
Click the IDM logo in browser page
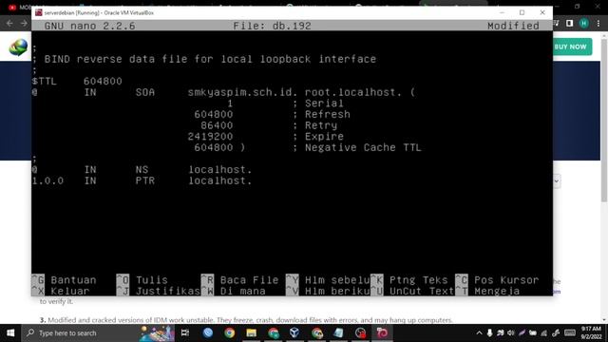18,47
